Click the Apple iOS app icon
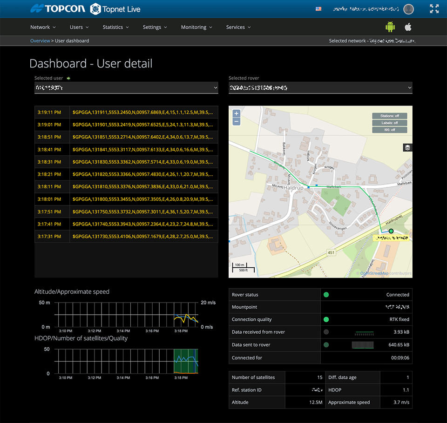This screenshot has width=447, height=423. pyautogui.click(x=408, y=27)
